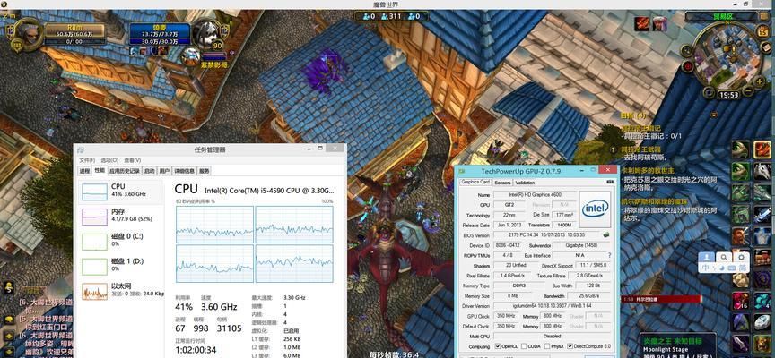775x358 pixels.
Task: Switch to the 启动 tab
Action: 149,171
